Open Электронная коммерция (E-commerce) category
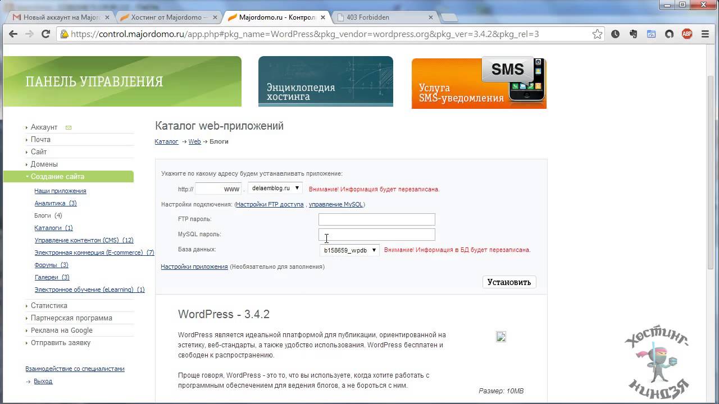Image resolution: width=719 pixels, height=404 pixels. pyautogui.click(x=94, y=253)
